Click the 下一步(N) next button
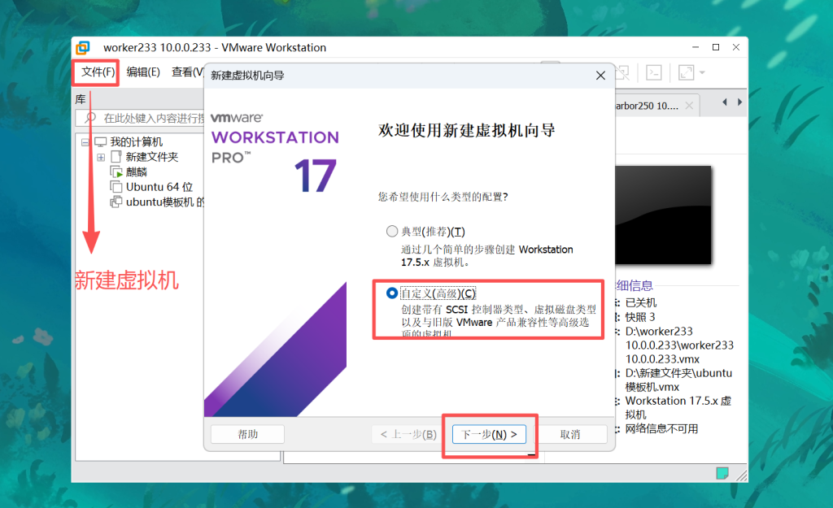This screenshot has height=508, width=833. [x=489, y=435]
